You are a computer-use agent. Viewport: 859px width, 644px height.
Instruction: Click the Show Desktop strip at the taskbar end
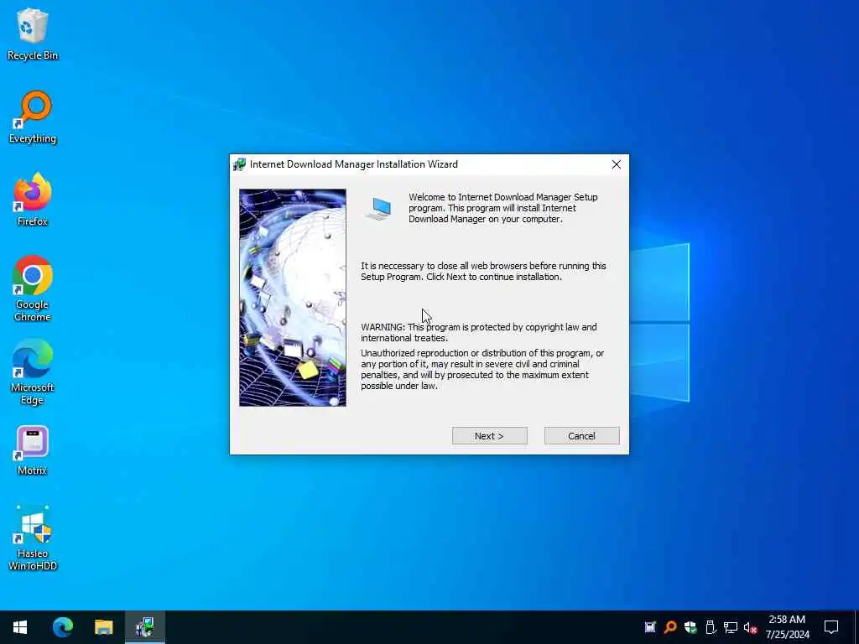pos(856,627)
